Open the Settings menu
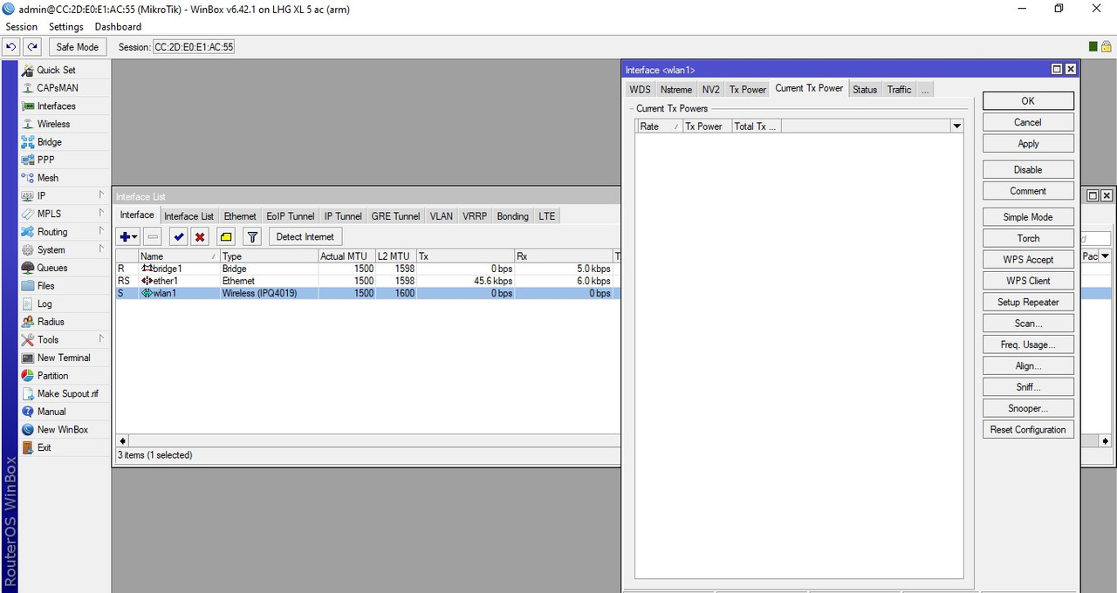1117x593 pixels. pyautogui.click(x=66, y=27)
